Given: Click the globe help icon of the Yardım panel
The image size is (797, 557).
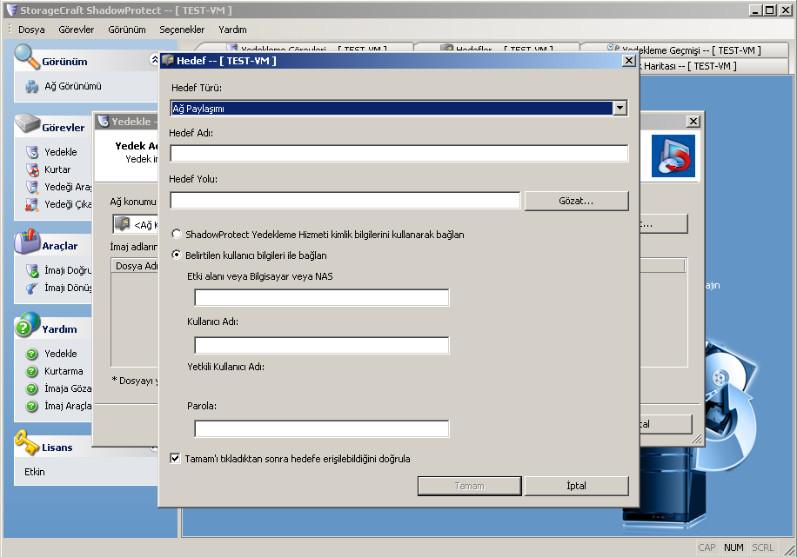Looking at the screenshot, I should pyautogui.click(x=27, y=325).
